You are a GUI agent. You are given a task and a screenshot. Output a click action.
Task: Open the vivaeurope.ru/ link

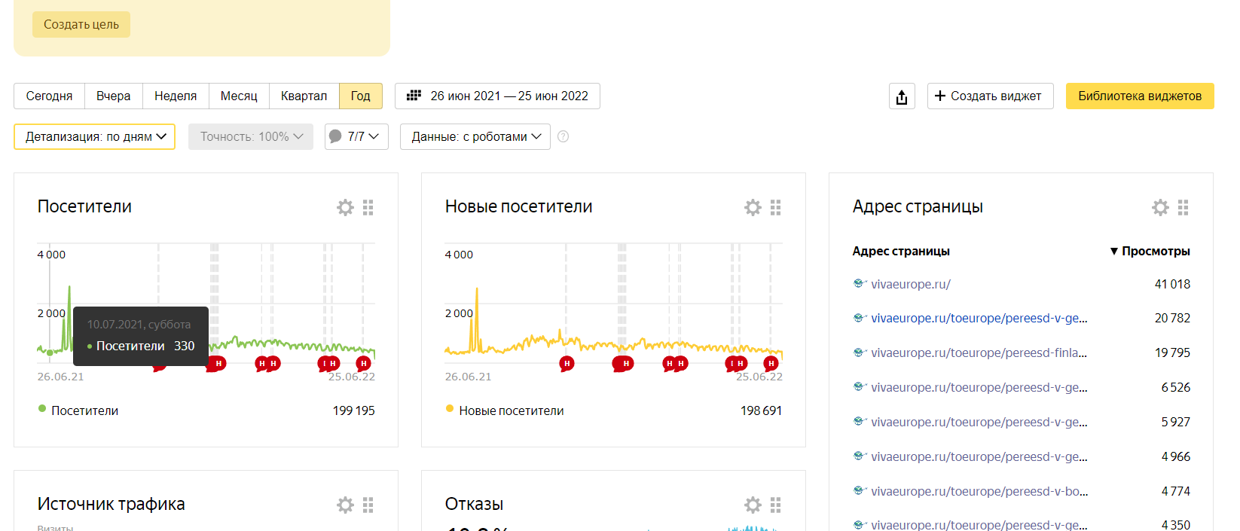pos(911,284)
